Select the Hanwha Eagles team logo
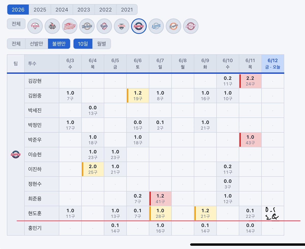 click(173, 26)
